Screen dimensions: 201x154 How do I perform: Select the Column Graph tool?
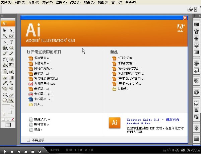pos(11,71)
